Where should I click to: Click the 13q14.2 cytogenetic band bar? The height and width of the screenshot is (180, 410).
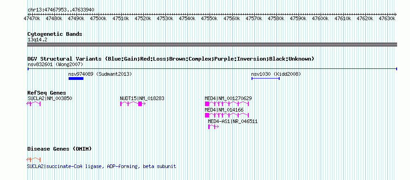(212, 45)
